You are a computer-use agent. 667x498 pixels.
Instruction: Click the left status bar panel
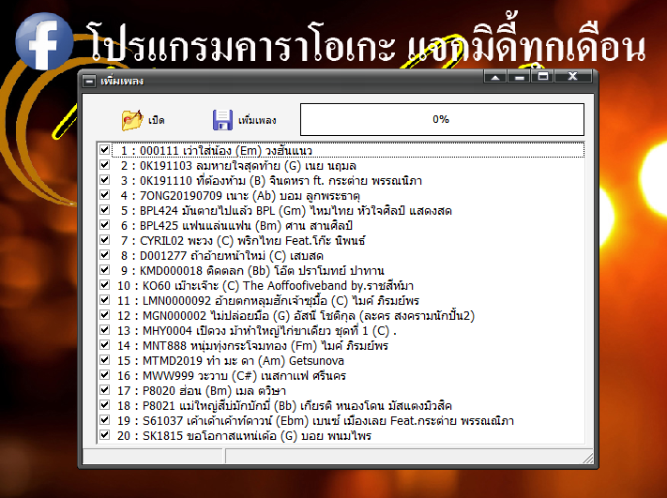tap(153, 457)
